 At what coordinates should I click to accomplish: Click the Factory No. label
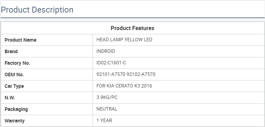pyautogui.click(x=17, y=63)
